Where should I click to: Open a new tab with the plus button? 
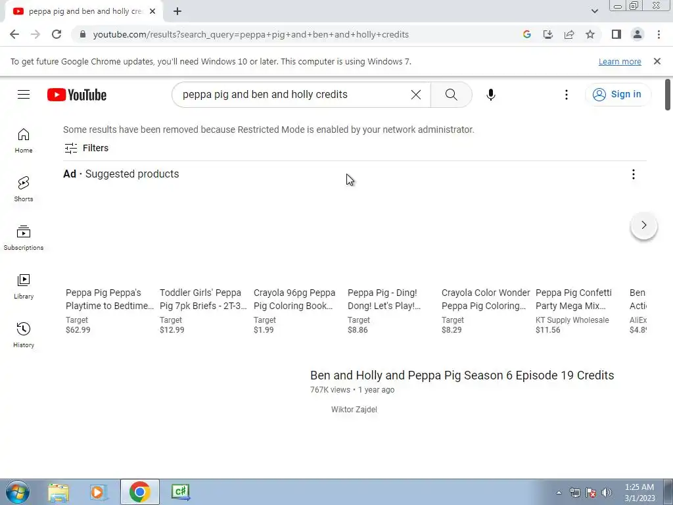click(177, 12)
